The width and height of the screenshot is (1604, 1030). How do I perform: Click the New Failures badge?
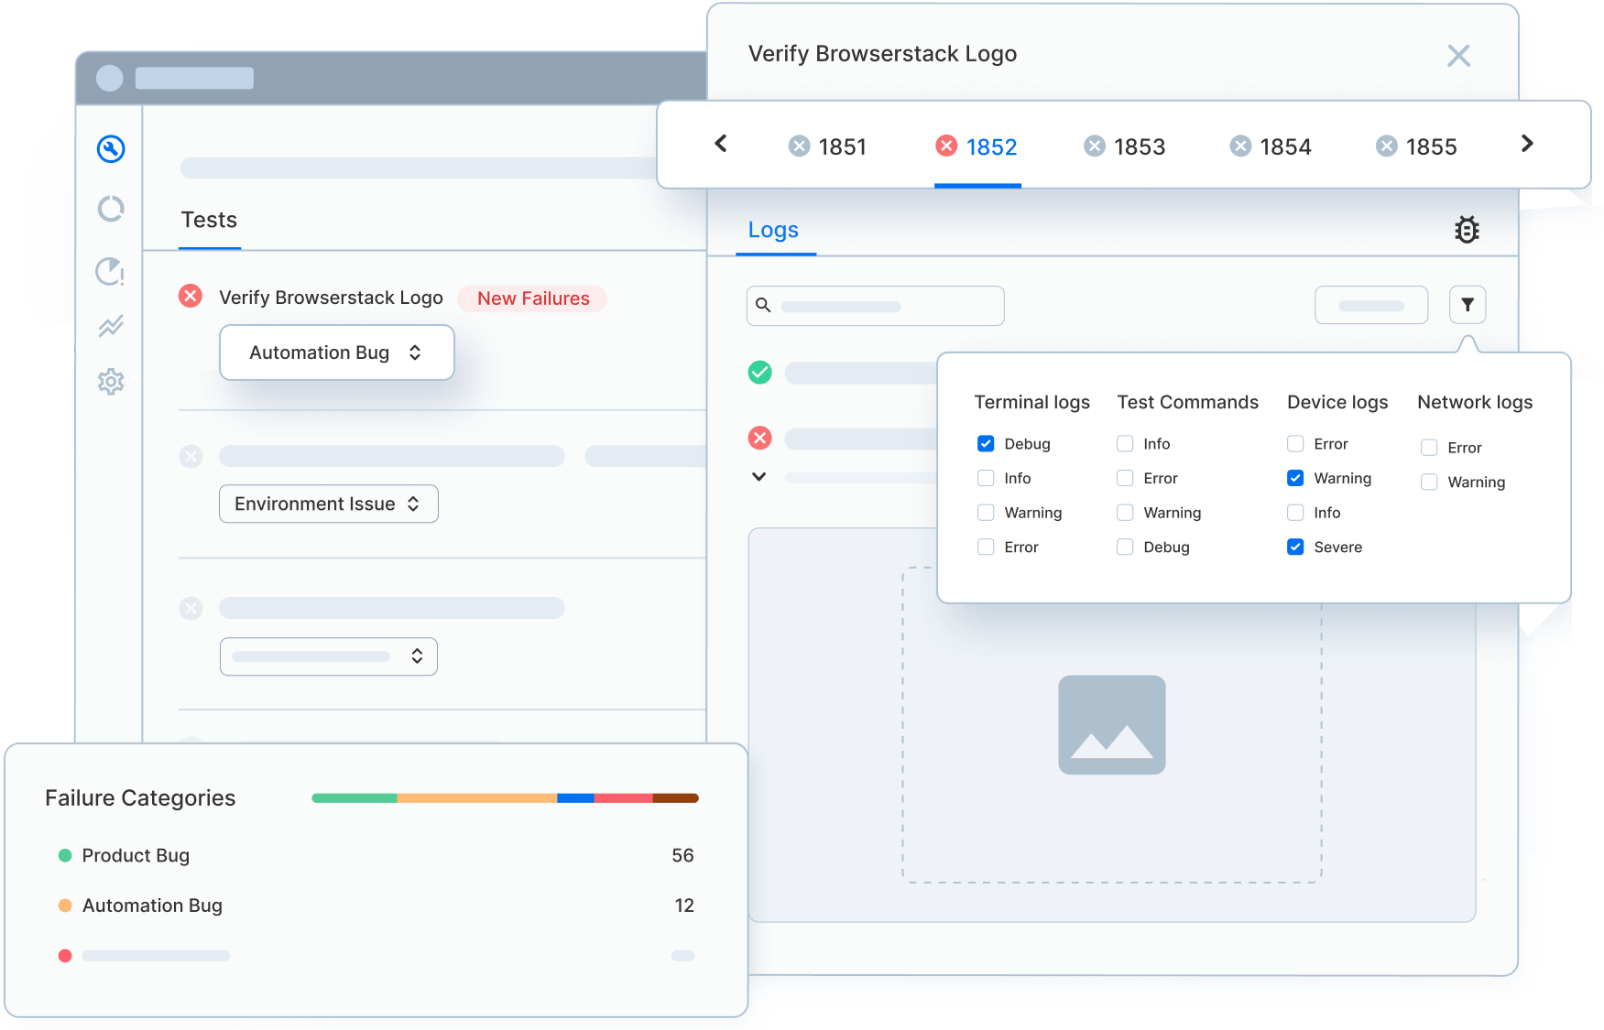[532, 298]
